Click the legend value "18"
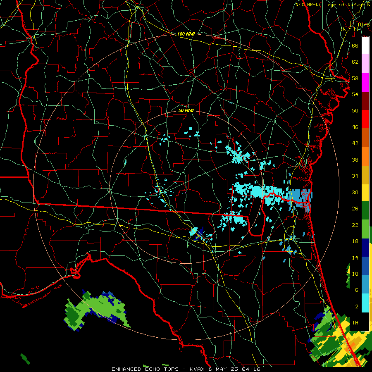Image resolution: width=372 pixels, height=372 pixels. [x=355, y=241]
